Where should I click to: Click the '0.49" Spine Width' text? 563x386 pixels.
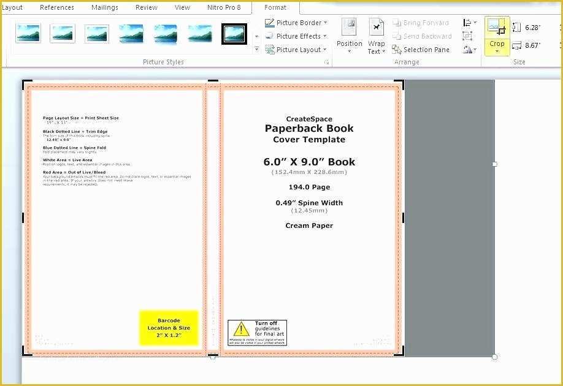point(309,203)
